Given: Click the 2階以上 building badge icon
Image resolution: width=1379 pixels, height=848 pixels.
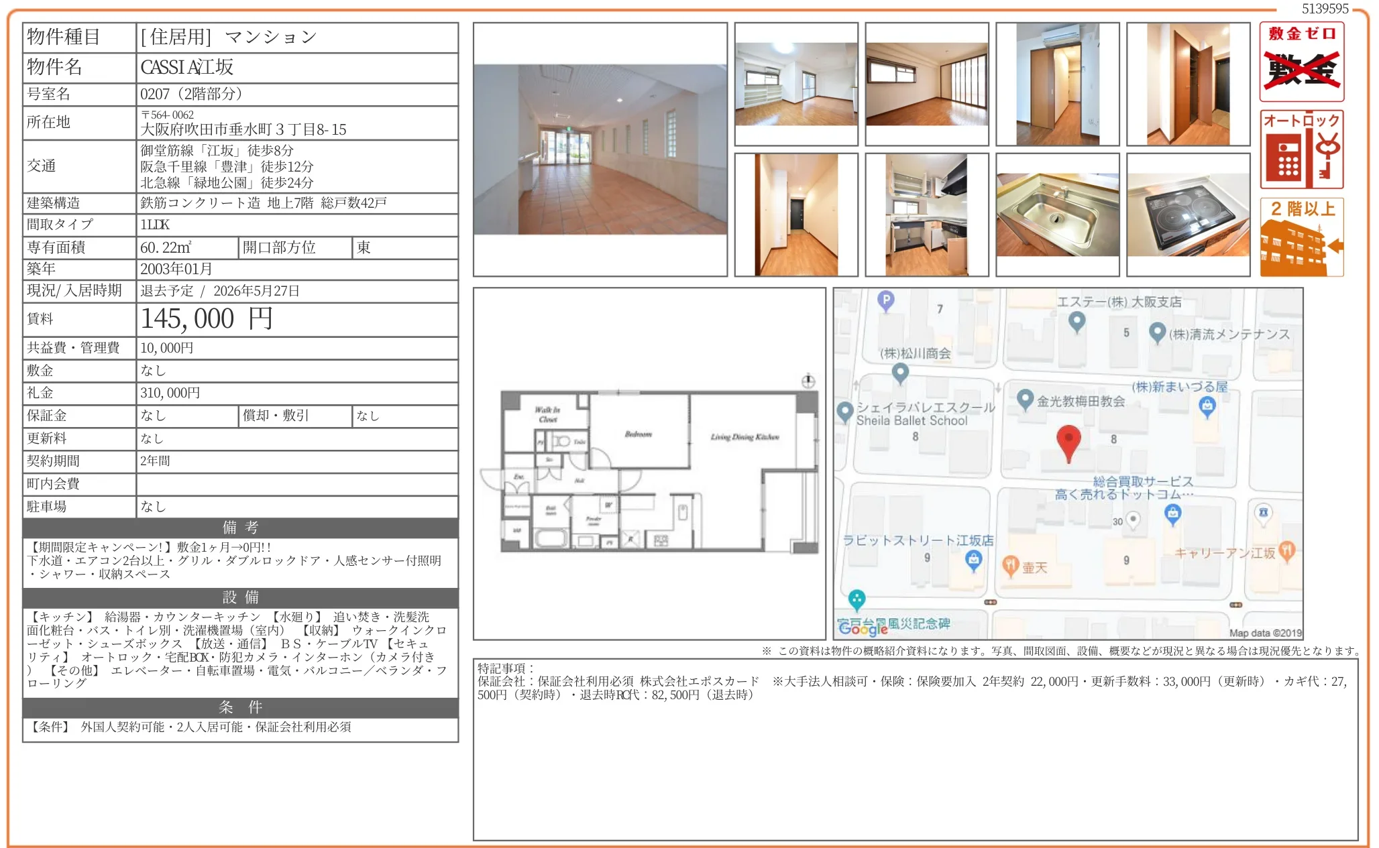Looking at the screenshot, I should click(1301, 235).
